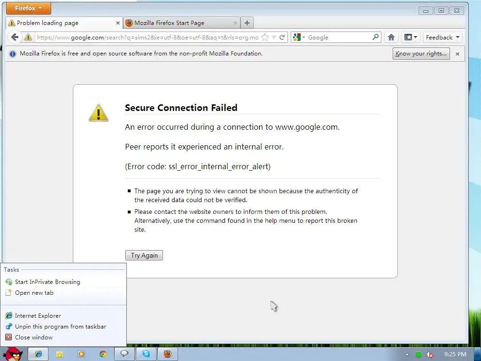481x361 pixels.
Task: Click the Internet Explorer taskbar icon
Action: [x=39, y=354]
